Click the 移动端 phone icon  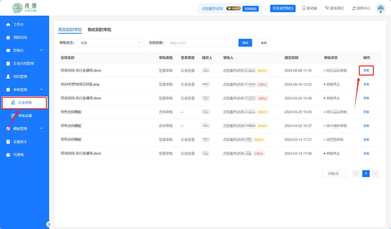[x=304, y=8]
